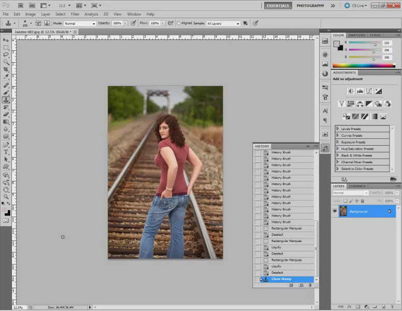Toggle tablet pressure for opacity
Image resolution: width=402 pixels, height=311 pixels.
pyautogui.click(x=133, y=23)
